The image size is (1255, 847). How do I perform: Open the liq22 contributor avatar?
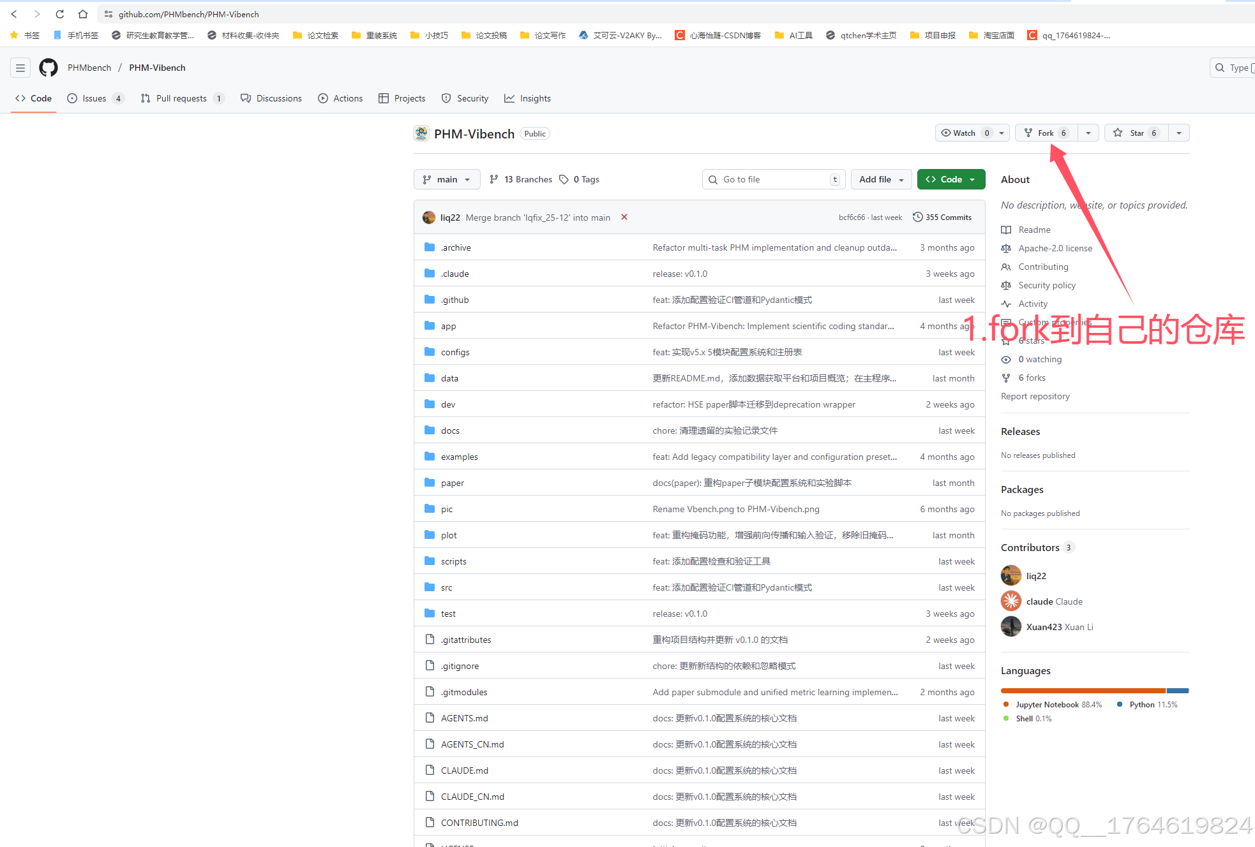tap(1011, 575)
